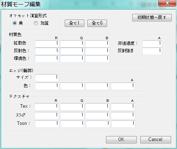Close the 材質モーフ編集 window
The height and width of the screenshot is (149, 177).
167,3
